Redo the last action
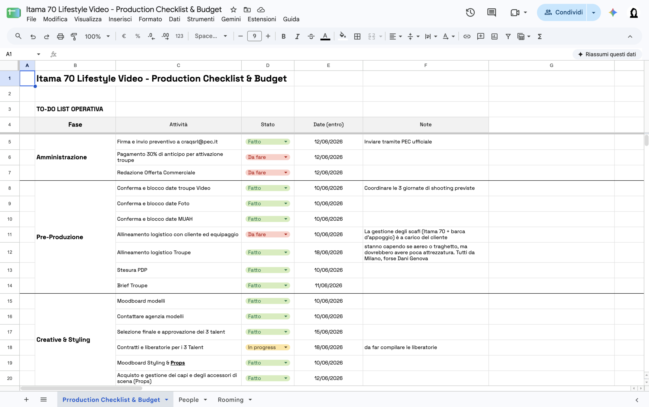Screen dimensions: 649x407 (x=47, y=36)
